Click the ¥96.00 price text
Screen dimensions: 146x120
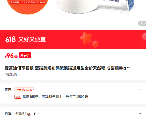(11, 56)
